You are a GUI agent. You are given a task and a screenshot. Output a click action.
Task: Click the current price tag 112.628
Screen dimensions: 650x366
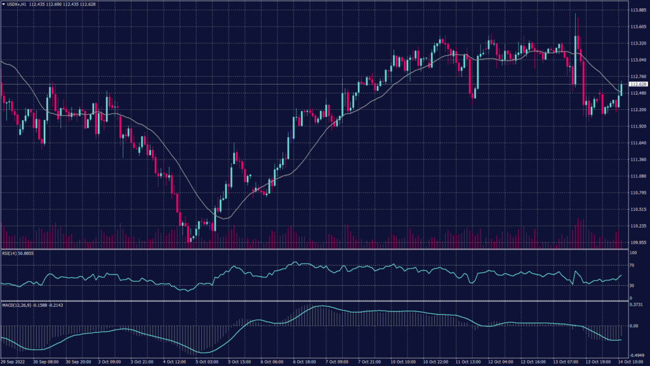tap(637, 84)
